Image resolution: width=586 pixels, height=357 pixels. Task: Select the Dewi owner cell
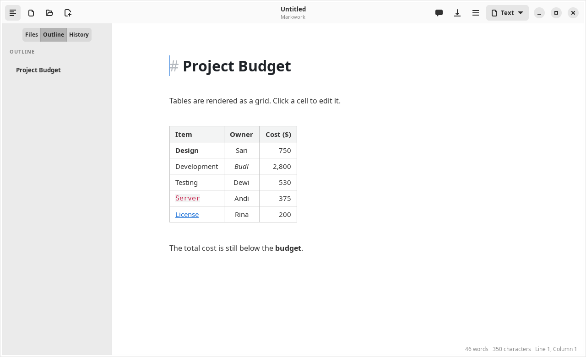point(241,182)
